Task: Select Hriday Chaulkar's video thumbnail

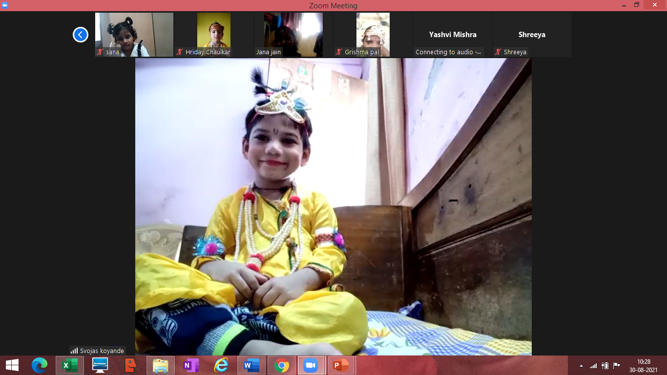Action: click(x=214, y=35)
